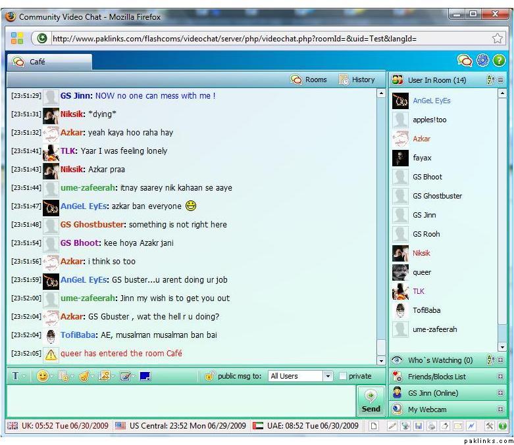Enable the private message checkbox
The image size is (514, 445).
click(342, 376)
